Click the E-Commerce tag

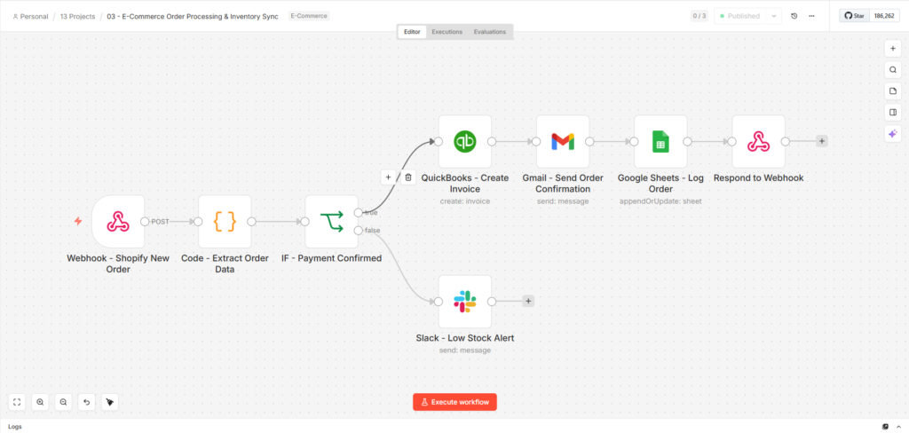coord(308,16)
